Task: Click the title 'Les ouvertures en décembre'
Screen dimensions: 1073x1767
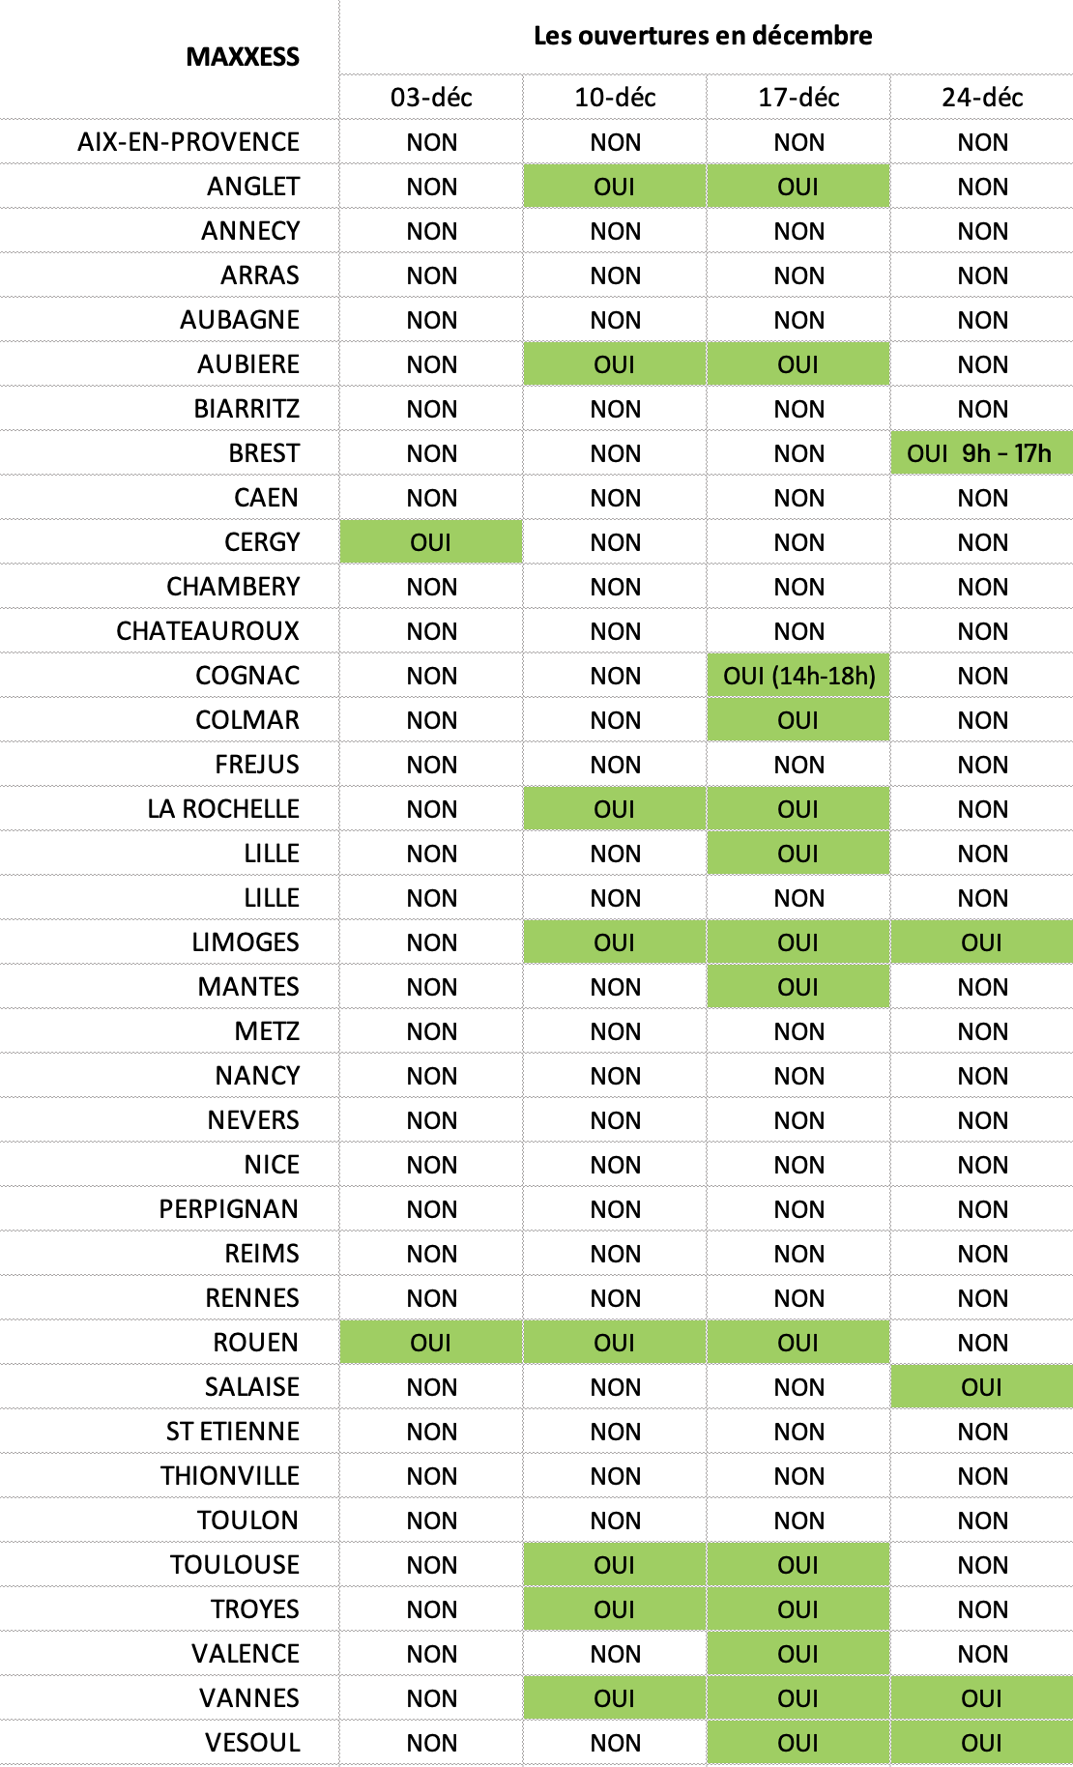Action: point(703,36)
